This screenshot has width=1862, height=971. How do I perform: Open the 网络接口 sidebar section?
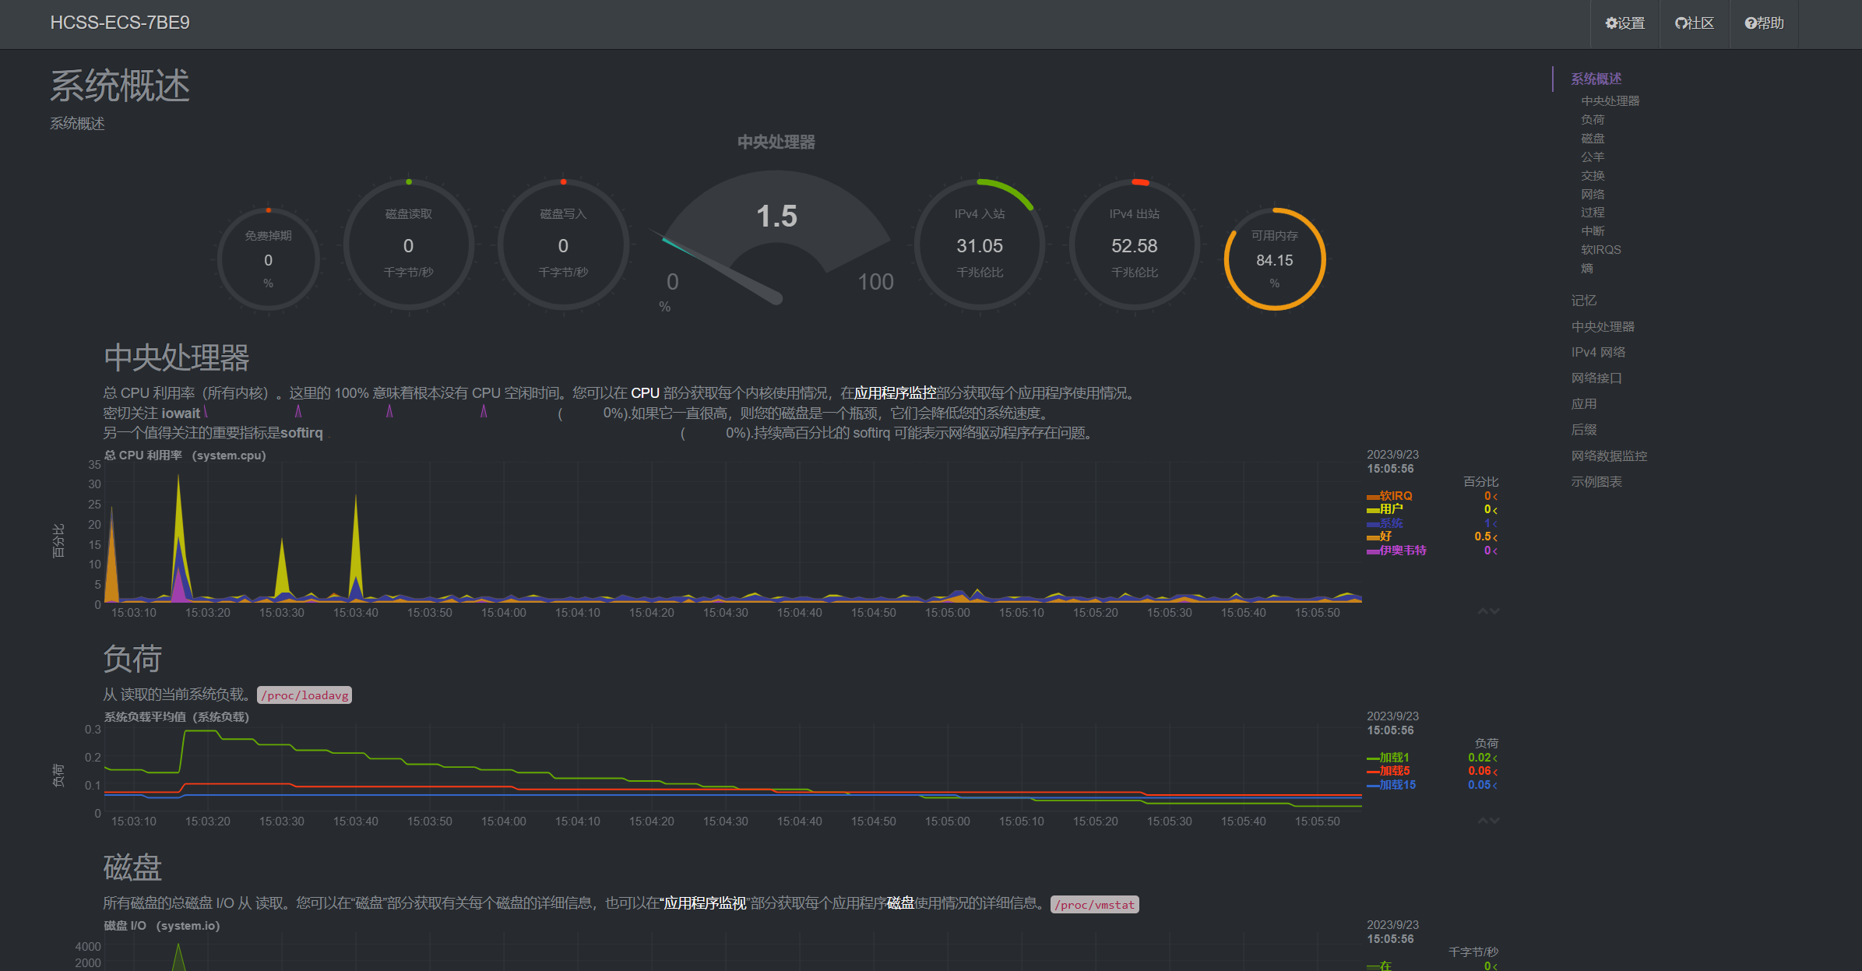click(x=1596, y=378)
